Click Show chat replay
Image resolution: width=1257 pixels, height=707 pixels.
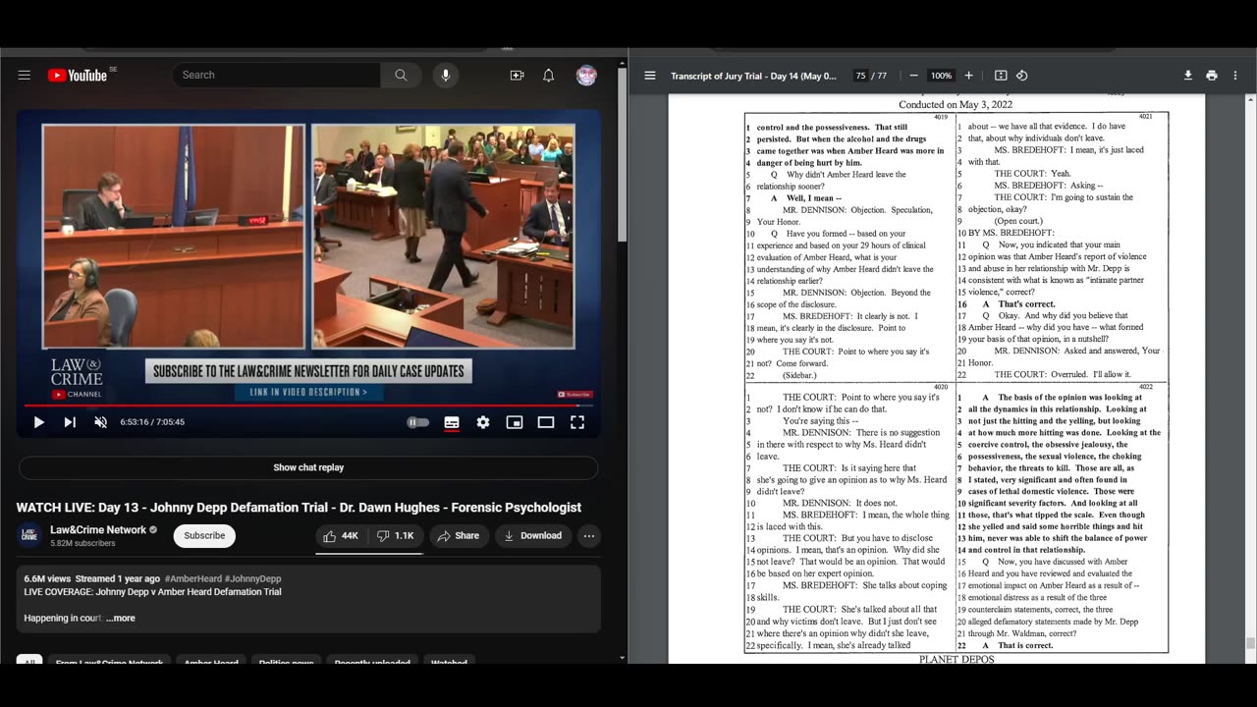pyautogui.click(x=308, y=467)
